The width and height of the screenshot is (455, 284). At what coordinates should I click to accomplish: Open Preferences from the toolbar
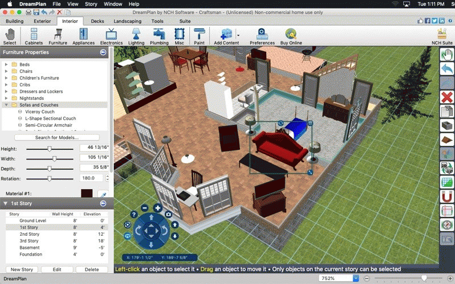tap(262, 36)
